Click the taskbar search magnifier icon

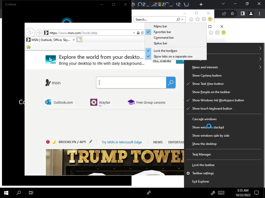(19, 193)
